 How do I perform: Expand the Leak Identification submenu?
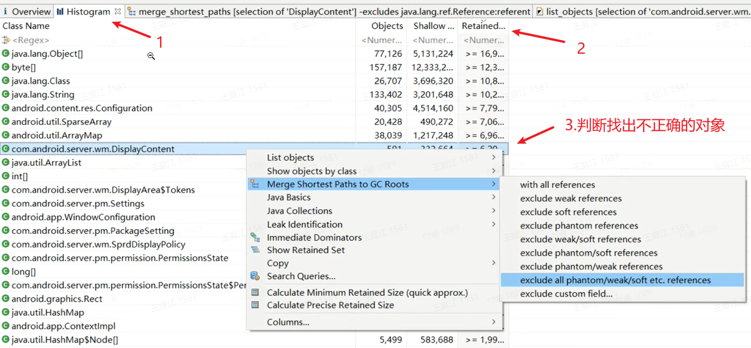pos(374,224)
